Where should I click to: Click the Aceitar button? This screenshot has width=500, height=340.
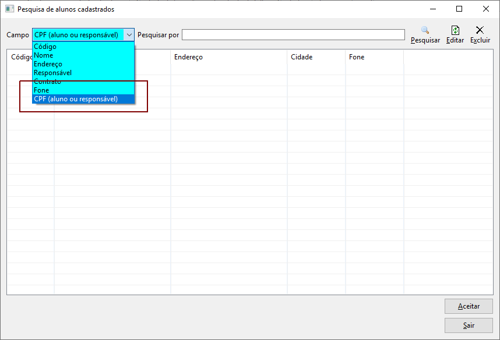point(469,306)
